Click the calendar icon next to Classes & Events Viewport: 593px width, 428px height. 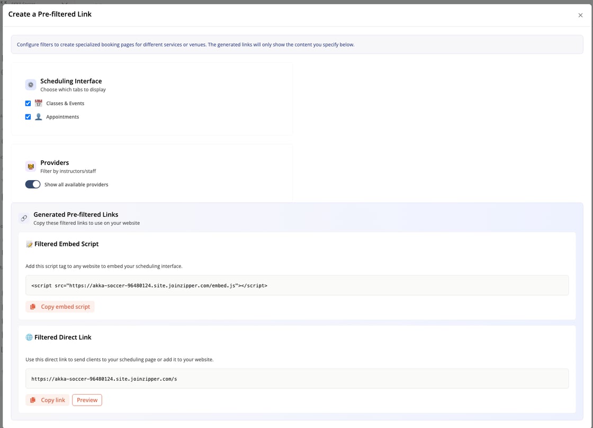click(38, 103)
